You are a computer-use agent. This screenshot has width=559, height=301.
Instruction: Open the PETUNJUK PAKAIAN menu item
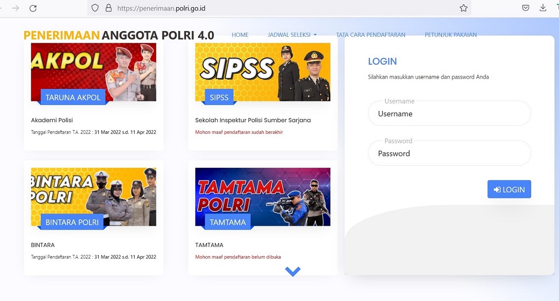click(x=450, y=35)
